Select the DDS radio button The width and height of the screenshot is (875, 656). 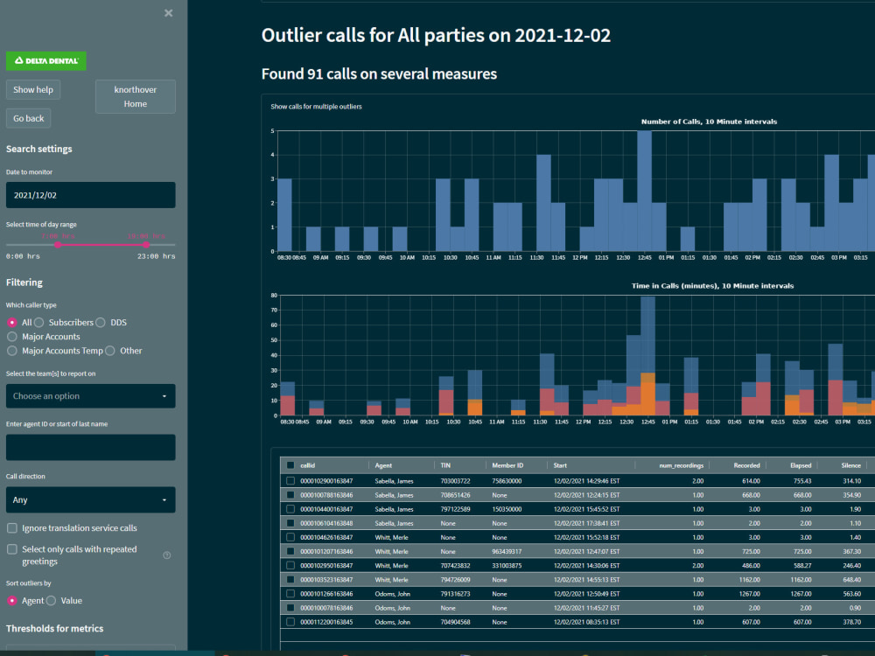[x=101, y=323]
